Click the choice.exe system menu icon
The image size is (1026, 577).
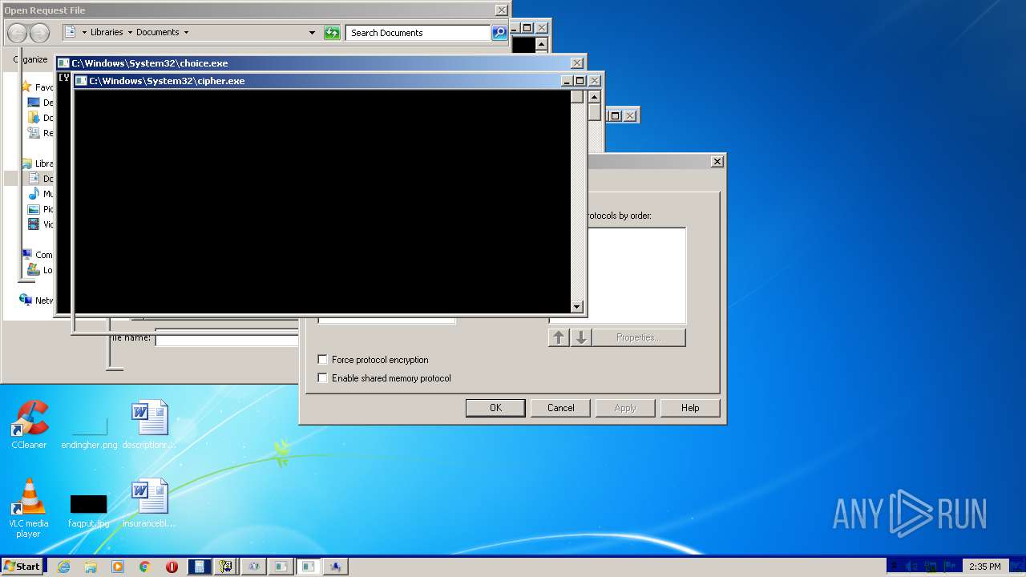pos(63,63)
